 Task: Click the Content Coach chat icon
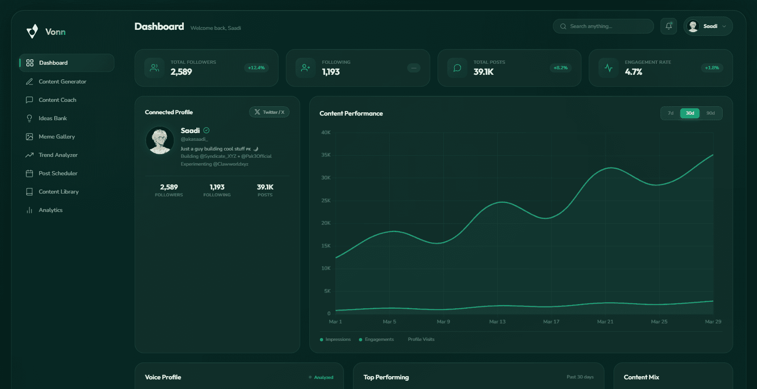(x=29, y=100)
